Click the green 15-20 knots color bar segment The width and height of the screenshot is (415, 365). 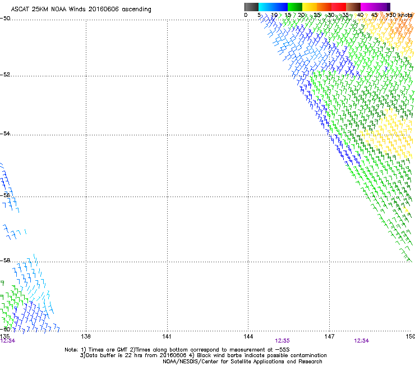click(295, 7)
